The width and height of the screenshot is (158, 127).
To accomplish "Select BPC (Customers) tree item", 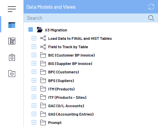I will [x=63, y=72].
